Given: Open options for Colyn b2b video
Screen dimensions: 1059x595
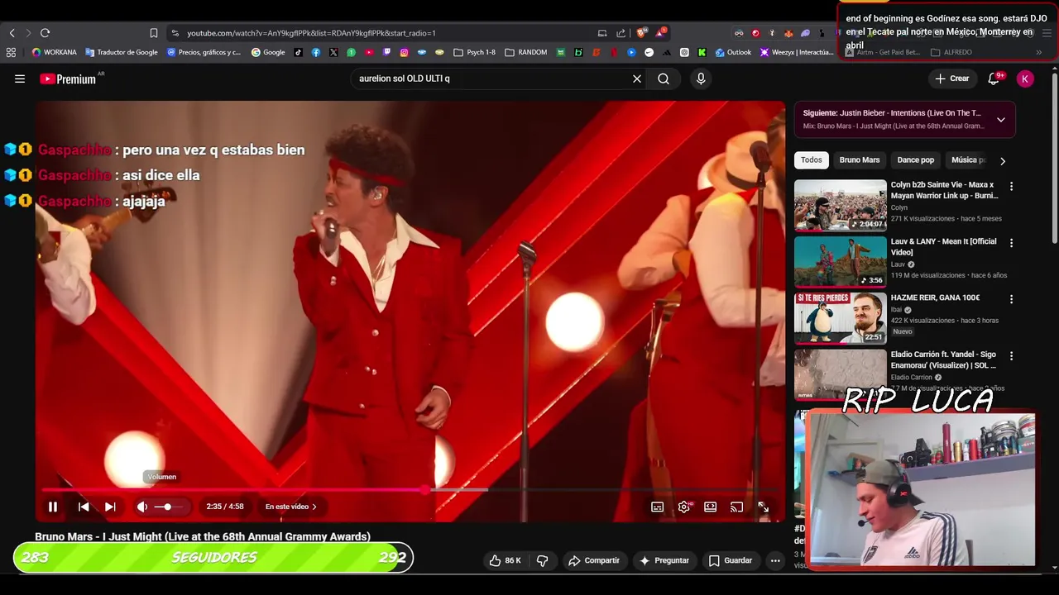Looking at the screenshot, I should 1011,186.
